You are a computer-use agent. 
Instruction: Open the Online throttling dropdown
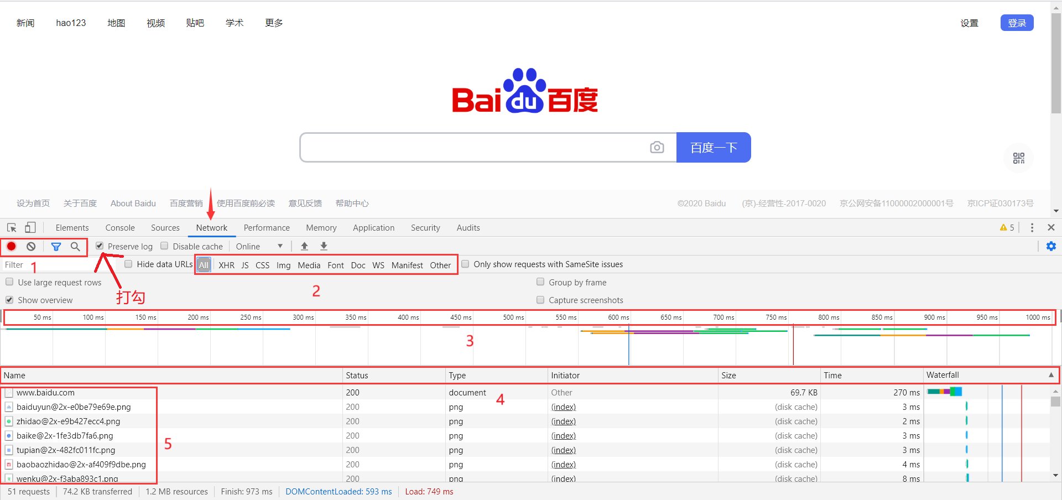pyautogui.click(x=259, y=246)
